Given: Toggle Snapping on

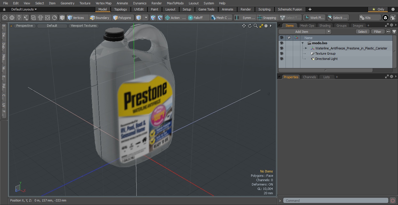Looking at the screenshot, I should pos(267,18).
